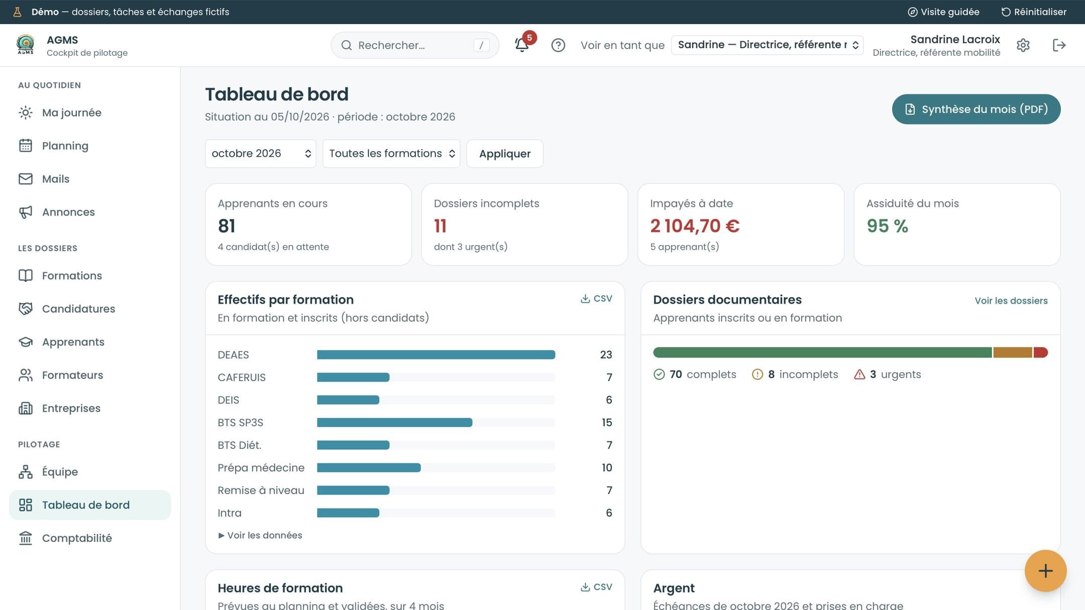Start the Visite guidée
Image resolution: width=1085 pixels, height=610 pixels.
pyautogui.click(x=943, y=12)
